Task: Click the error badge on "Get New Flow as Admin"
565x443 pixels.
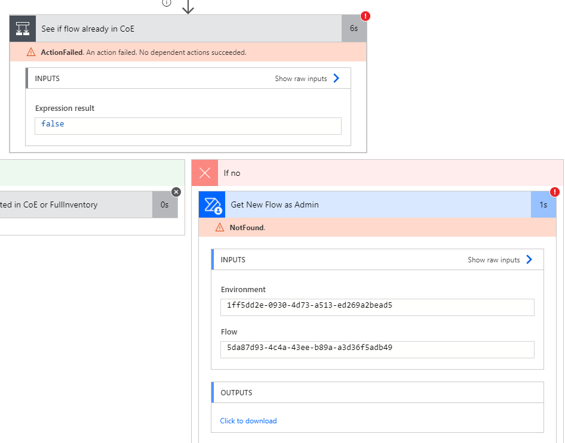Action: (554, 192)
